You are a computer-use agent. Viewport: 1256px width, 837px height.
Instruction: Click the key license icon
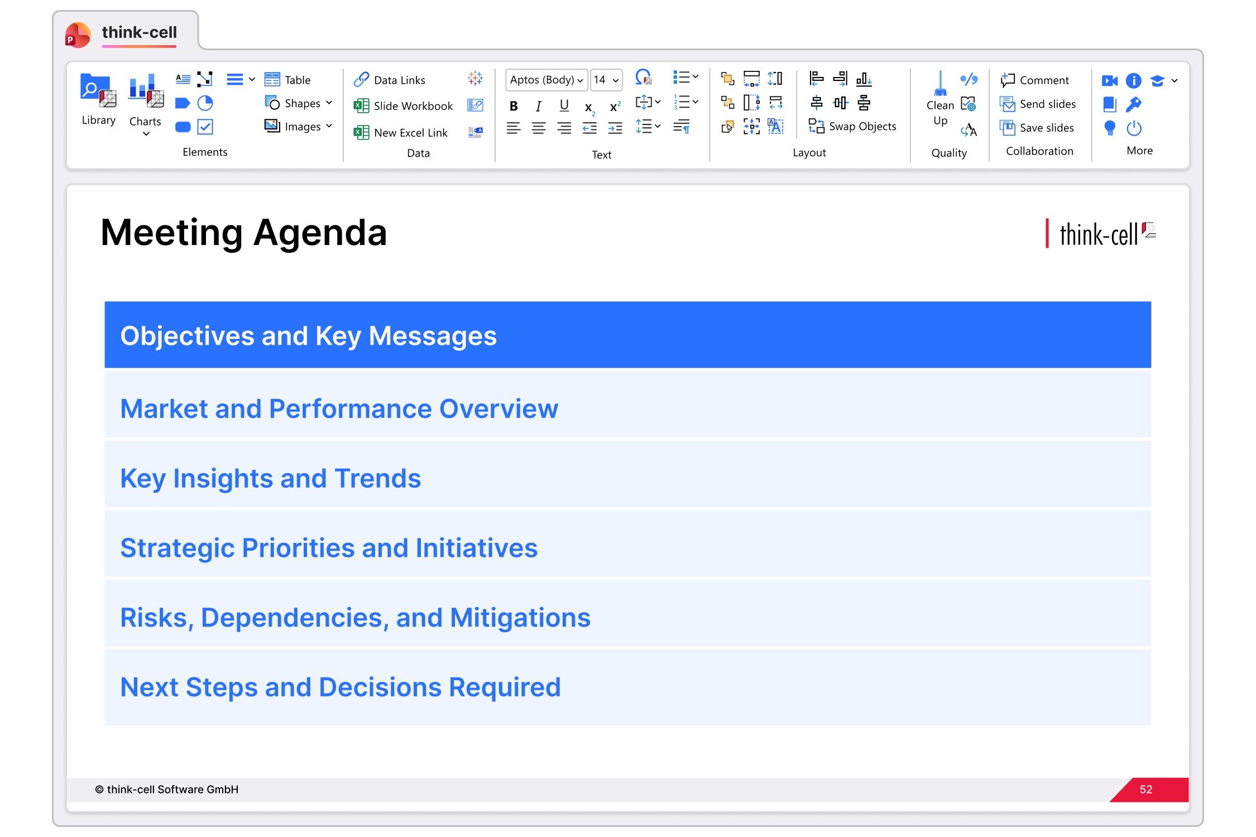coord(1133,104)
